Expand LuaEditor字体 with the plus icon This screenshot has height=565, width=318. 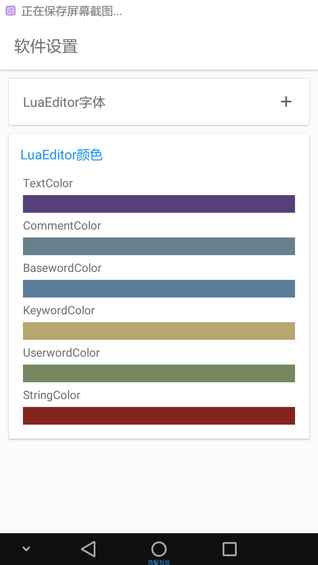286,102
